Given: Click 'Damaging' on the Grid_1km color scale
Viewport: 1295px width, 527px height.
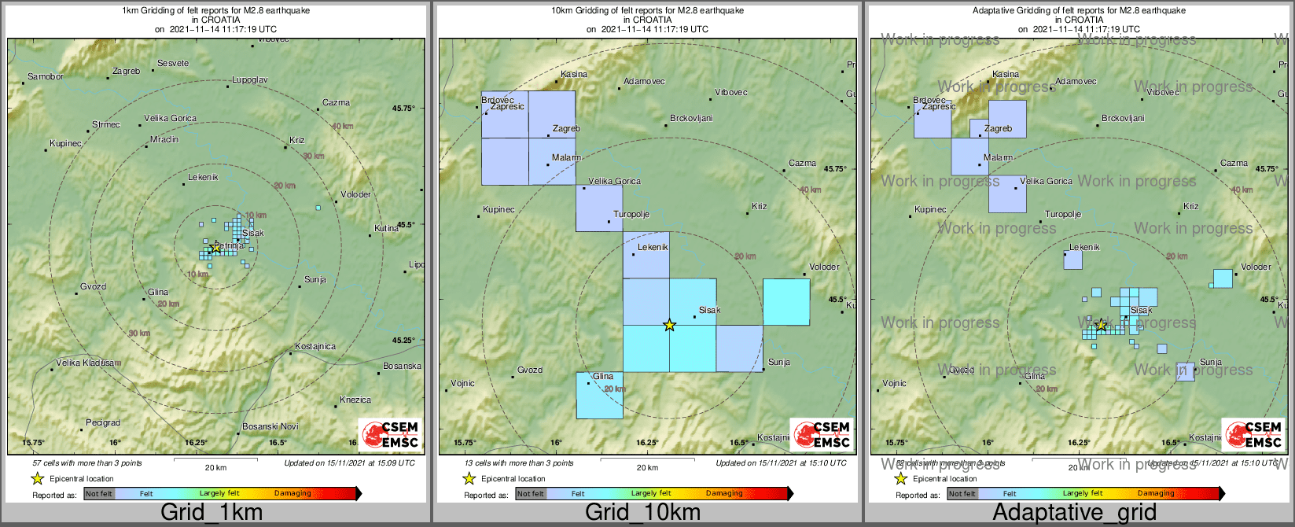Looking at the screenshot, I should [x=292, y=494].
